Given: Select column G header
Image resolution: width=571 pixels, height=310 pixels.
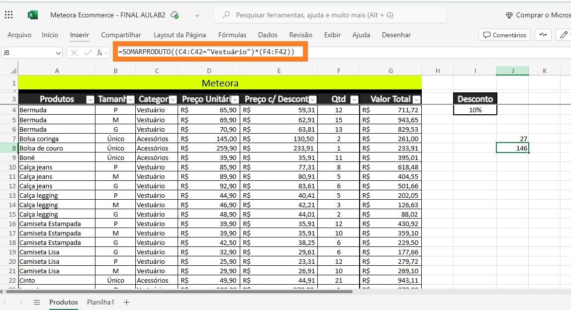Looking at the screenshot, I should (x=391, y=71).
